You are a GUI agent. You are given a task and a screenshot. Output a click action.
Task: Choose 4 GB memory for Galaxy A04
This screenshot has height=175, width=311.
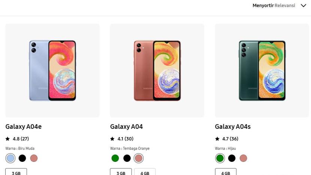coord(145,172)
